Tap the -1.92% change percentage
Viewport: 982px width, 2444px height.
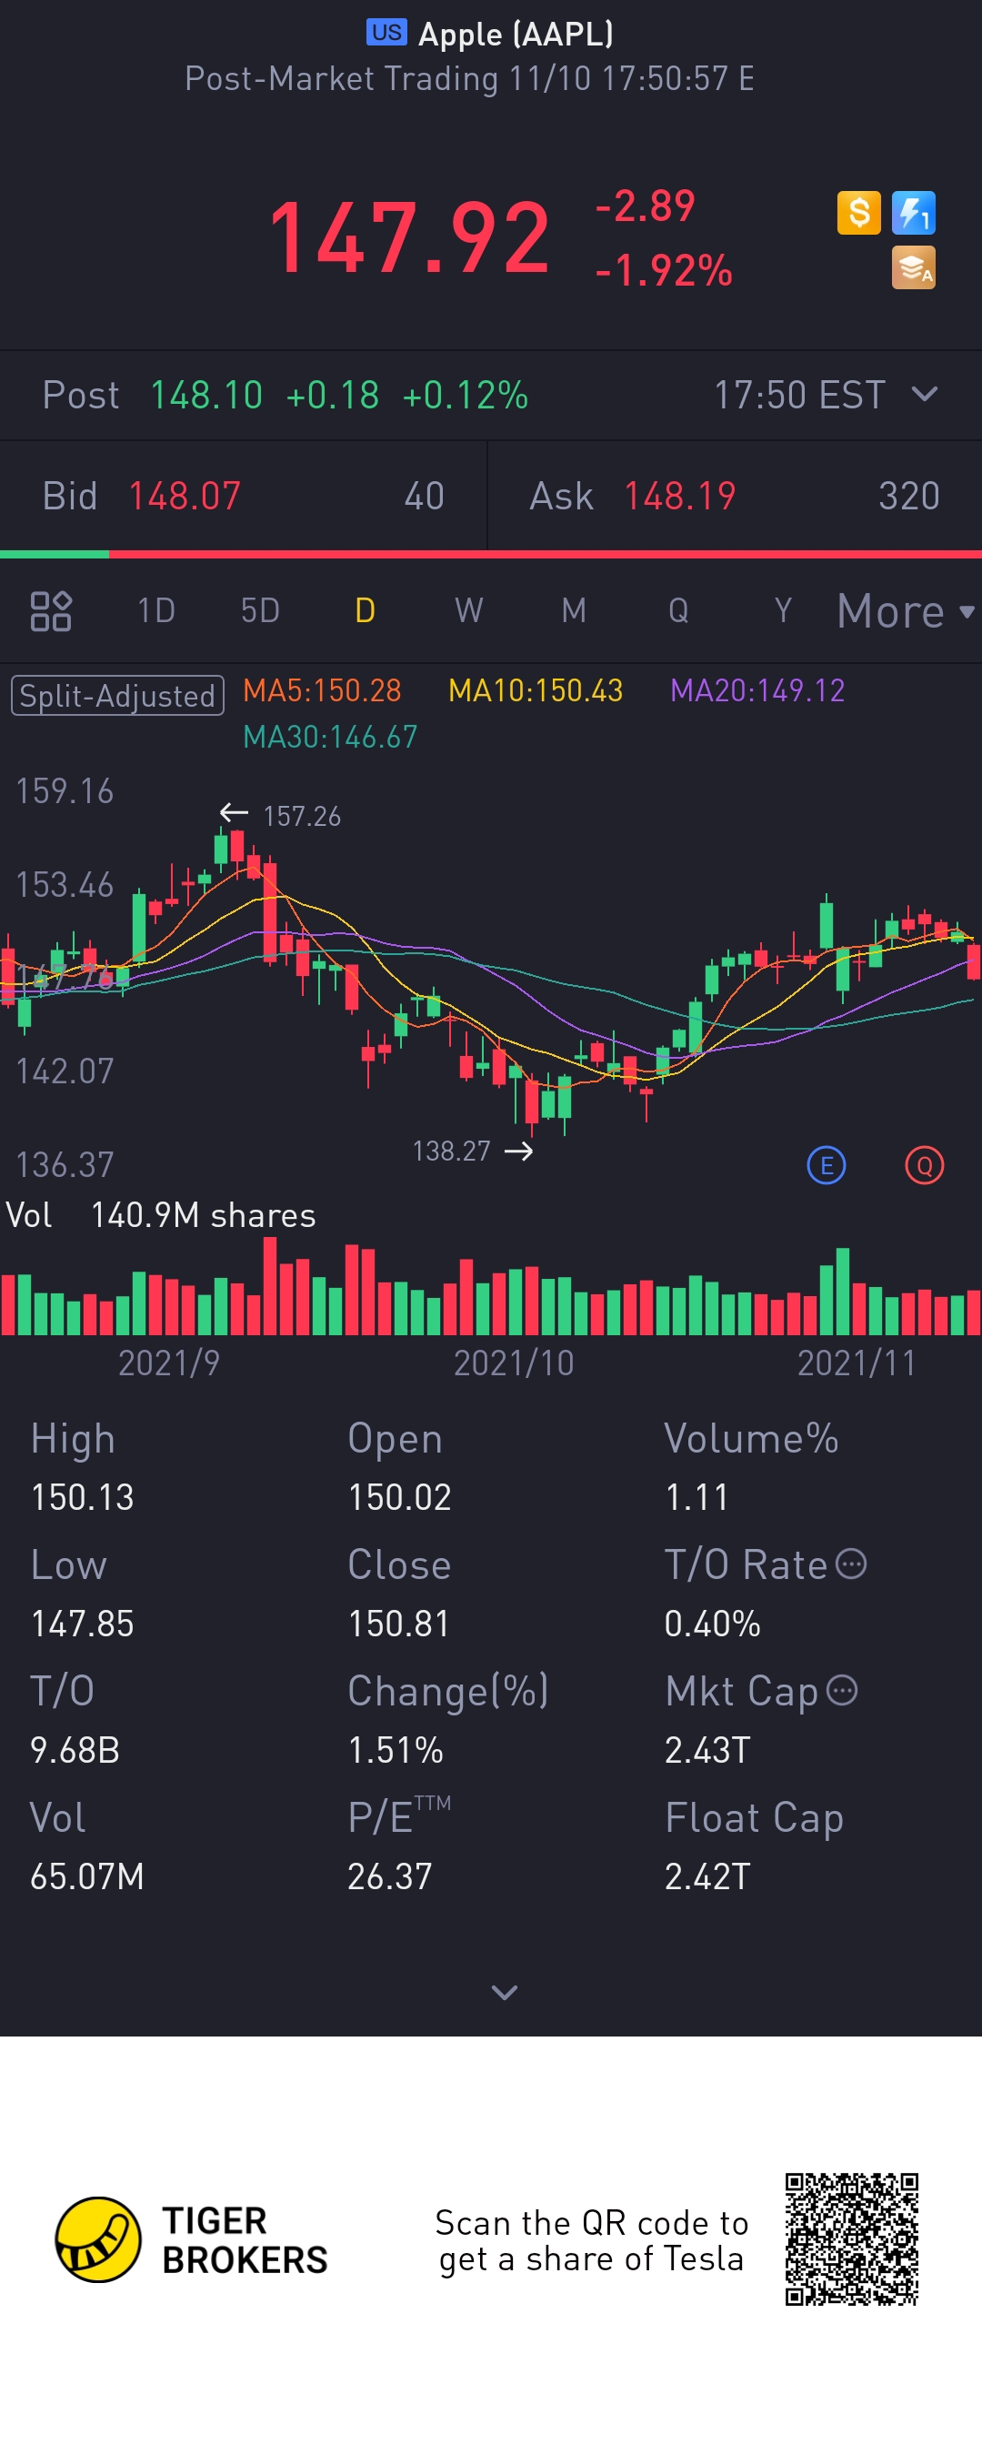(663, 270)
